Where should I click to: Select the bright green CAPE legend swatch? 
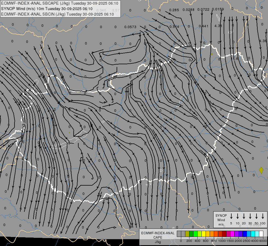[195, 234]
